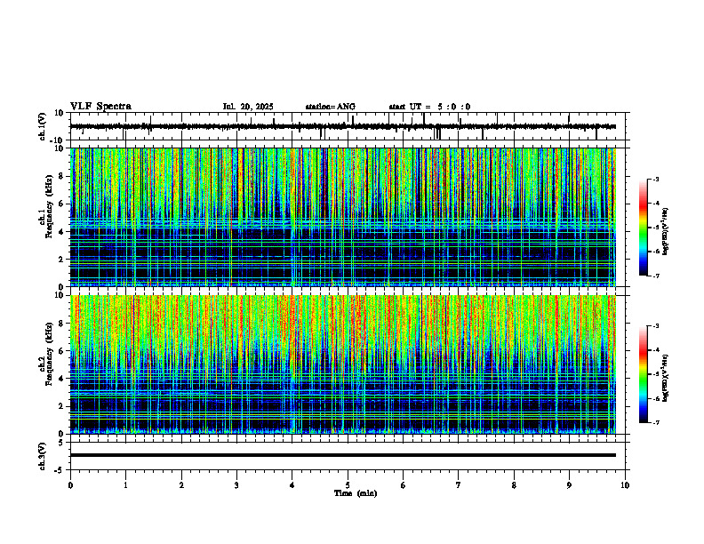Image resolution: width=704 pixels, height=544 pixels.
Task: Click the "station=ANG" header label
Action: point(331,107)
